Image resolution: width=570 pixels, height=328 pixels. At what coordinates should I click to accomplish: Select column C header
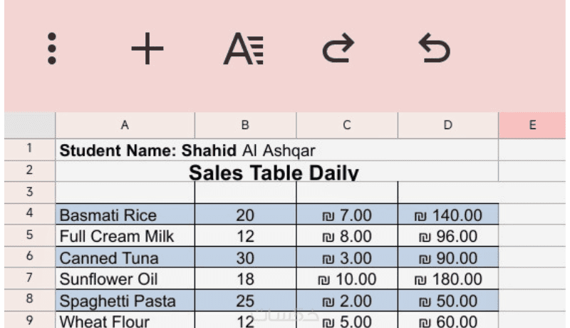click(x=347, y=125)
